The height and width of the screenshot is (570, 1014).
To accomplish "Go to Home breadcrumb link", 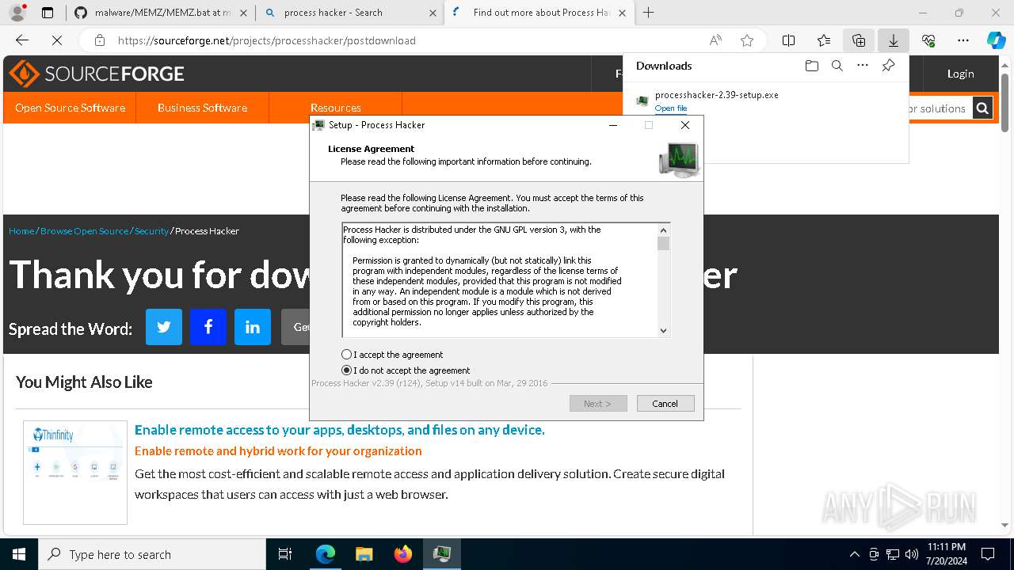I will coord(21,231).
